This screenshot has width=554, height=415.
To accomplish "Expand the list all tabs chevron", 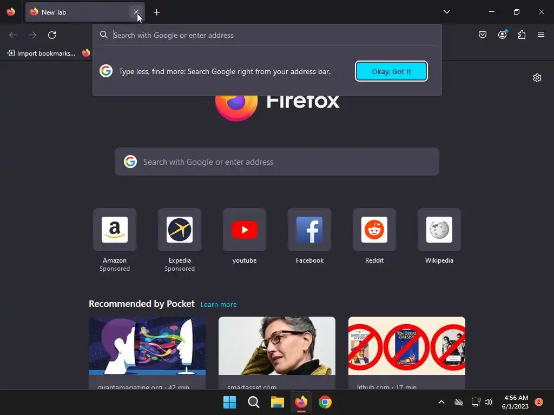I will click(x=446, y=12).
